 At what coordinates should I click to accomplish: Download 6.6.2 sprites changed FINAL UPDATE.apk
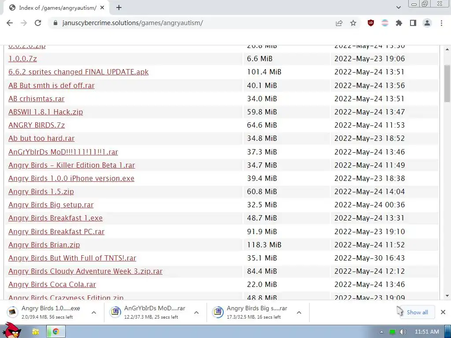pos(78,72)
